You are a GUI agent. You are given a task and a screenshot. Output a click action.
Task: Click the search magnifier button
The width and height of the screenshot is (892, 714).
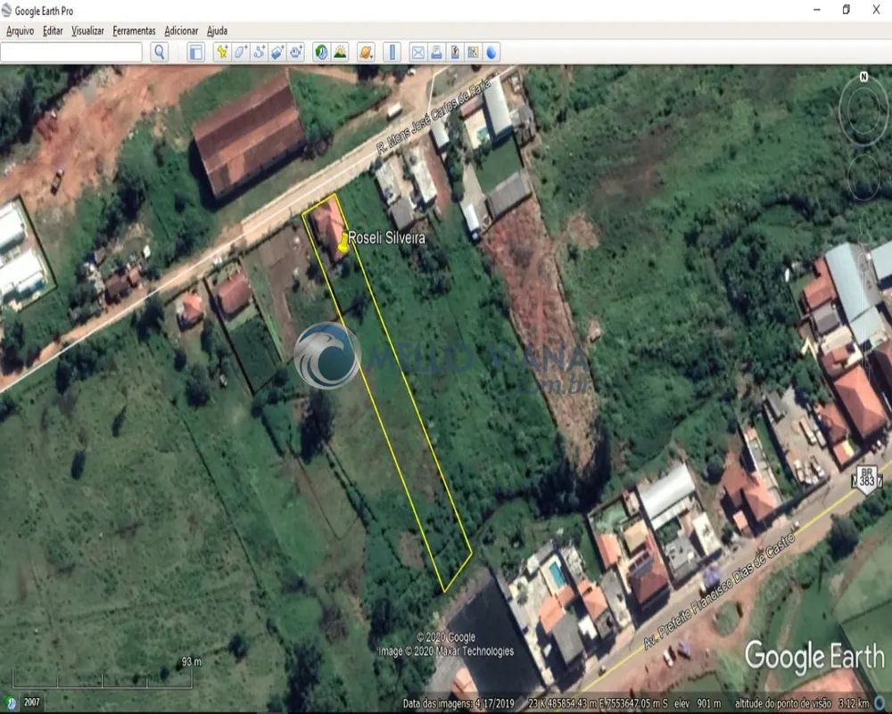point(160,53)
